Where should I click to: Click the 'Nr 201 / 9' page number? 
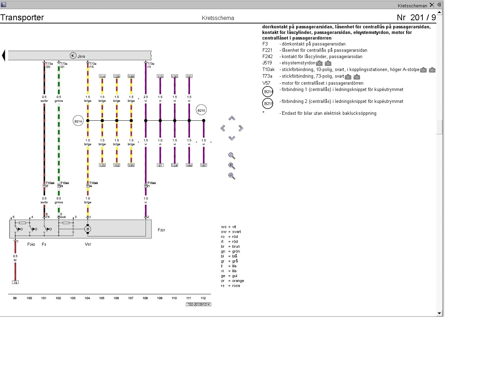pyautogui.click(x=416, y=17)
